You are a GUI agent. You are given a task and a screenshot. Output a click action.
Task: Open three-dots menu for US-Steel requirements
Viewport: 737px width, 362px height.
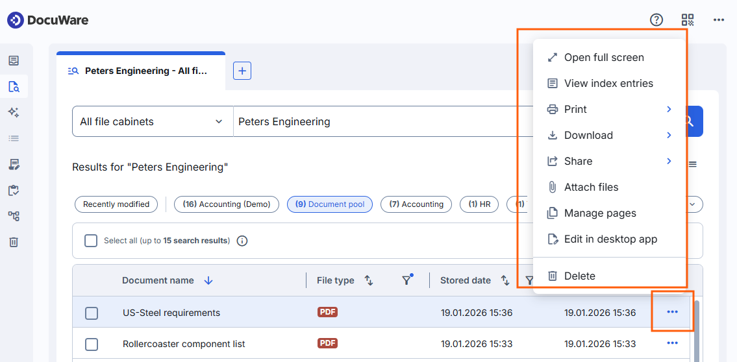click(673, 312)
